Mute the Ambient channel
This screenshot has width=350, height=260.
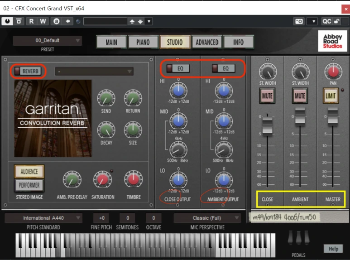(x=300, y=96)
